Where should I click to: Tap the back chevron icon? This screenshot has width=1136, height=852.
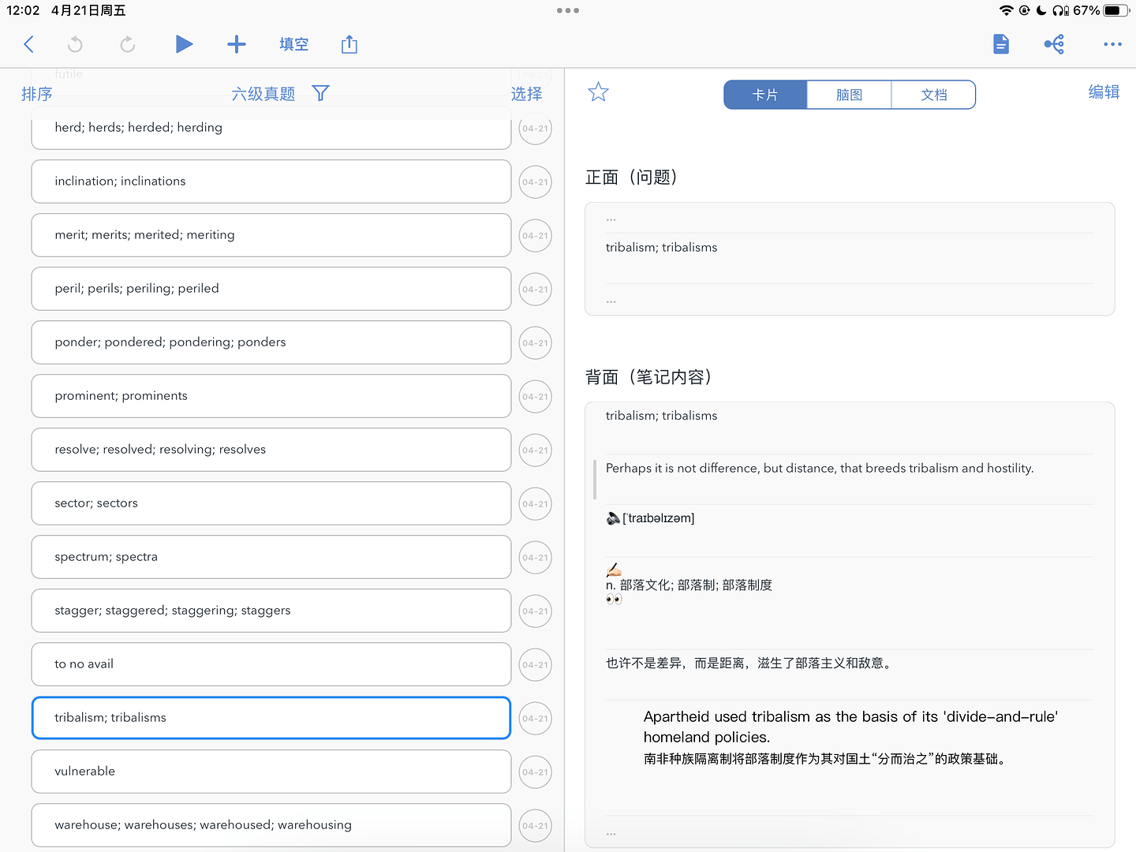[29, 44]
